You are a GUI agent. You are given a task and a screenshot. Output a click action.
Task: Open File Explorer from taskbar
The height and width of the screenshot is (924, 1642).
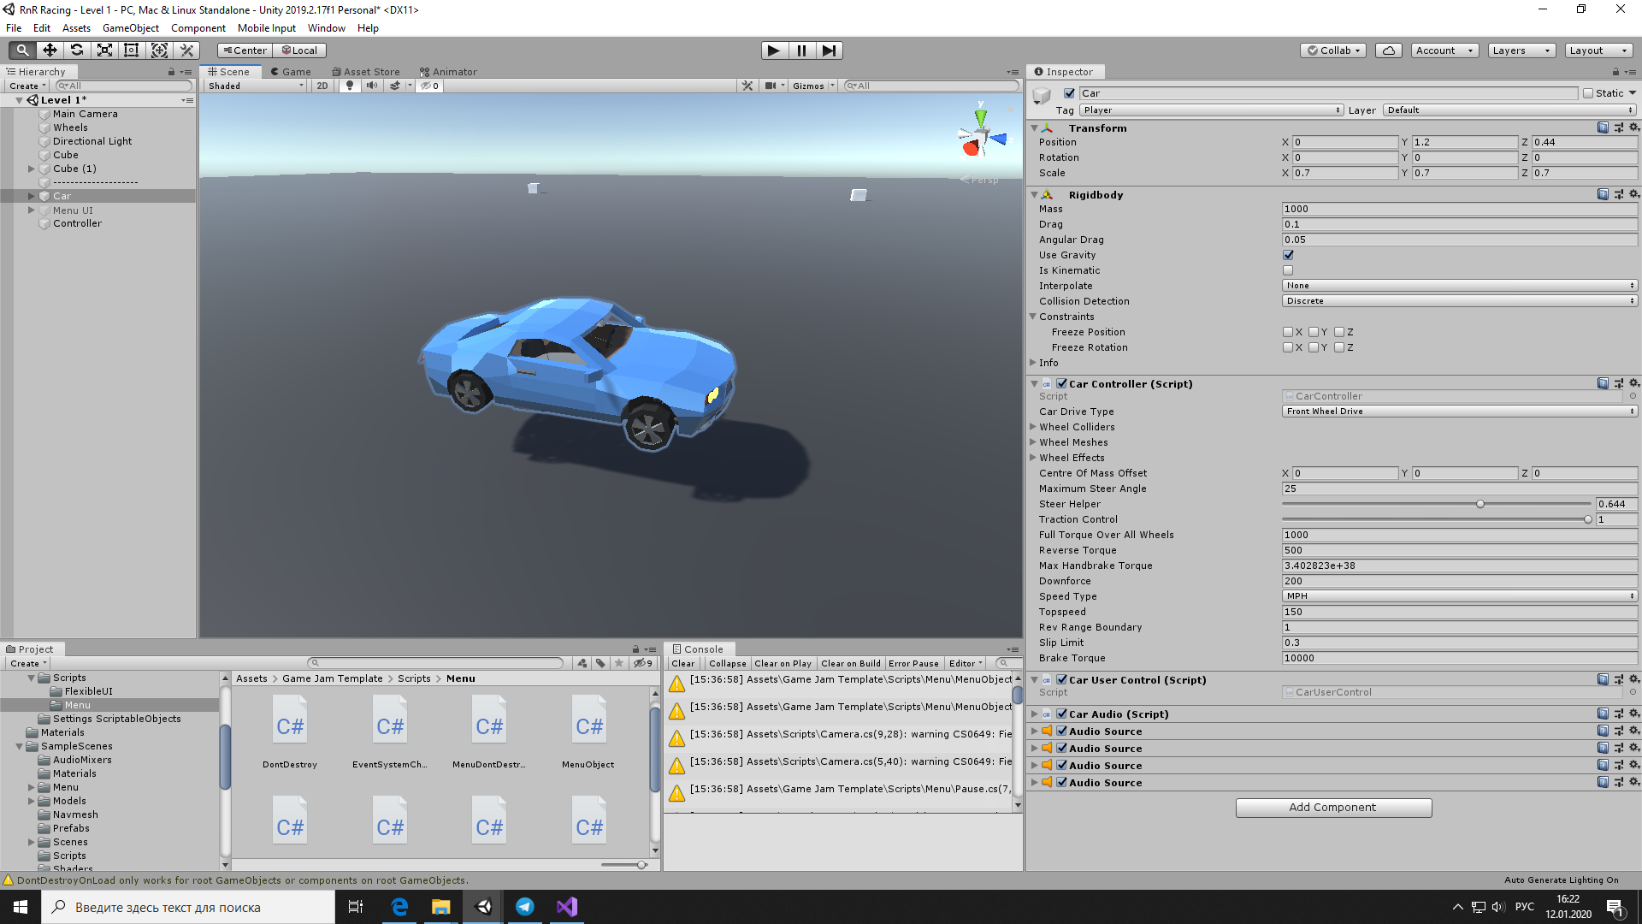tap(441, 907)
